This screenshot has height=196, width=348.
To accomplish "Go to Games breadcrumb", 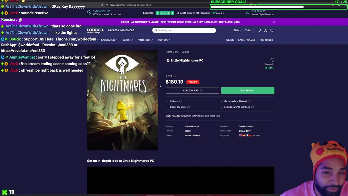I will 185,52.
